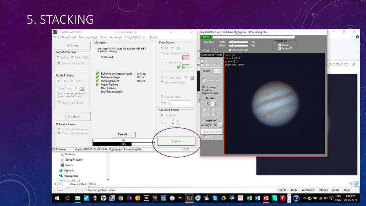Image resolution: width=366 pixels, height=206 pixels.
Task: Select the 1.5X drizzle radio
Action: click(173, 124)
